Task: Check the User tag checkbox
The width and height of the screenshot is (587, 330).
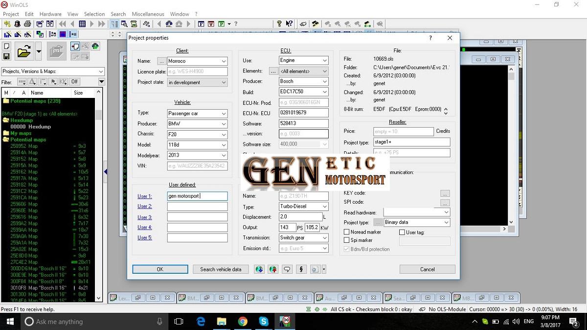Action: point(402,233)
